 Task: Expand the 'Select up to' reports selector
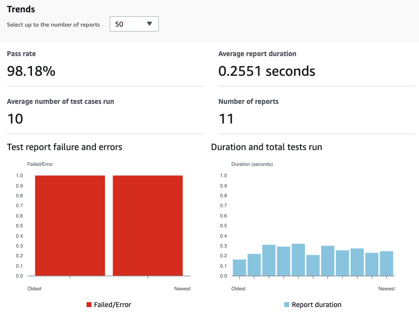click(x=134, y=24)
